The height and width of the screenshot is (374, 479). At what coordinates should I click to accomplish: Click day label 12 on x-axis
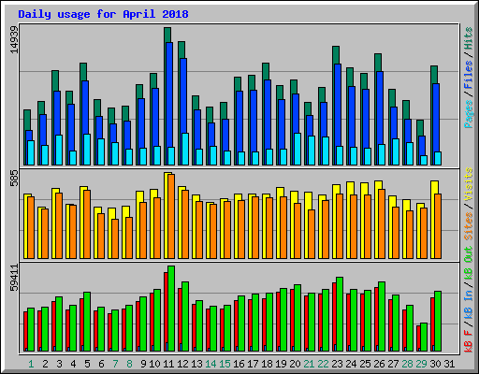182,364
